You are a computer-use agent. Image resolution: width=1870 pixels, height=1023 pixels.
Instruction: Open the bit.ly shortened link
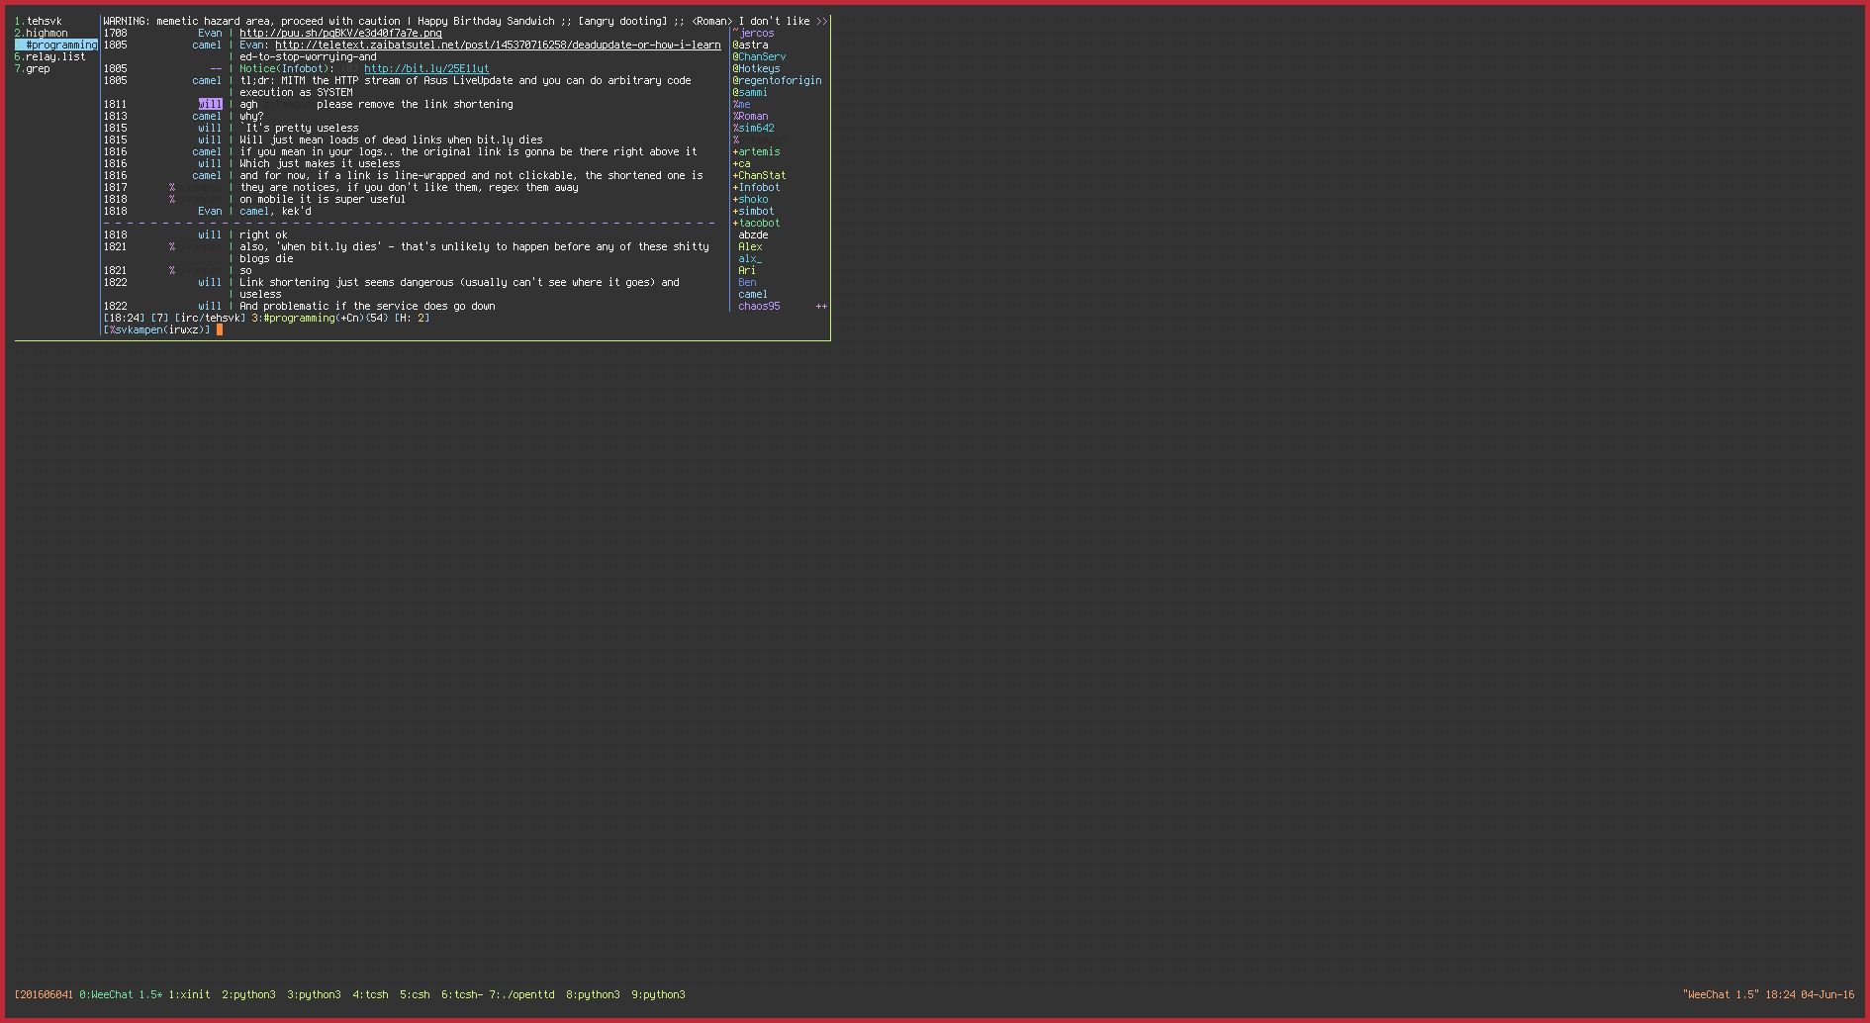tap(426, 68)
